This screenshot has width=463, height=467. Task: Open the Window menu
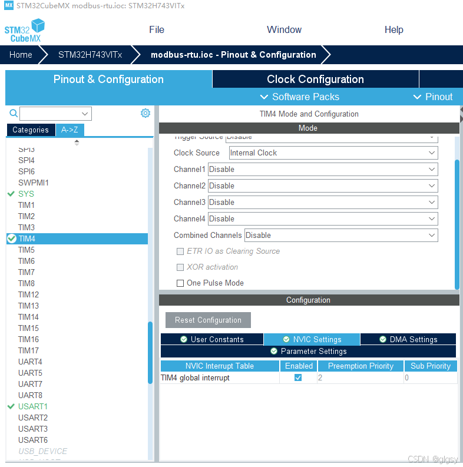click(x=285, y=30)
